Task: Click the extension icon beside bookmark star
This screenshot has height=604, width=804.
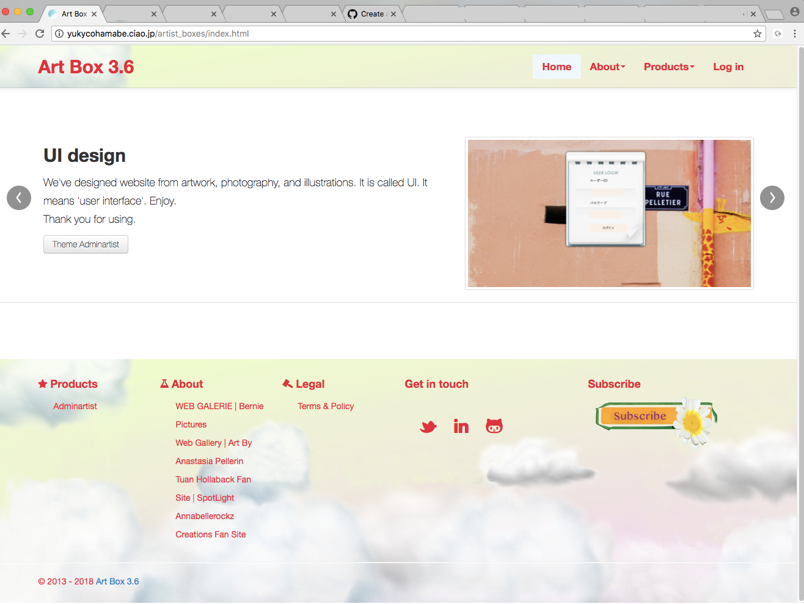Action: [778, 34]
